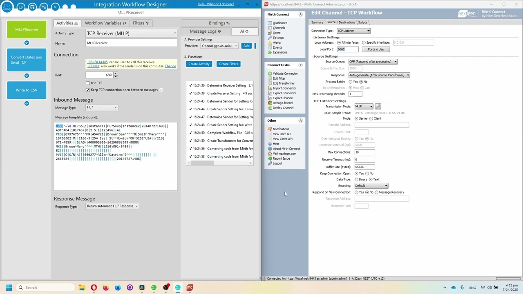The width and height of the screenshot is (523, 294).
Task: Click the HL7 Soup logo icon
Action: pos(8,7)
